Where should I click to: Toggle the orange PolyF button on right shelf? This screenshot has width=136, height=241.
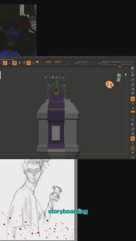tap(133, 139)
